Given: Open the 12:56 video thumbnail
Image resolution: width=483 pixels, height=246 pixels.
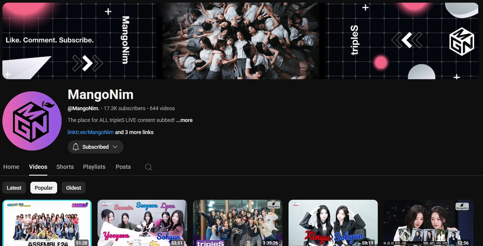Looking at the screenshot, I should coord(428,223).
